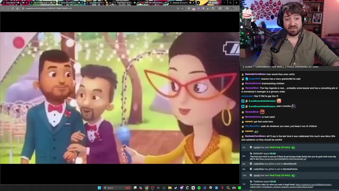Screen dimensions: 339x191
Task: Select username RashadsCornRows in top chat message
Action: tap(255, 74)
